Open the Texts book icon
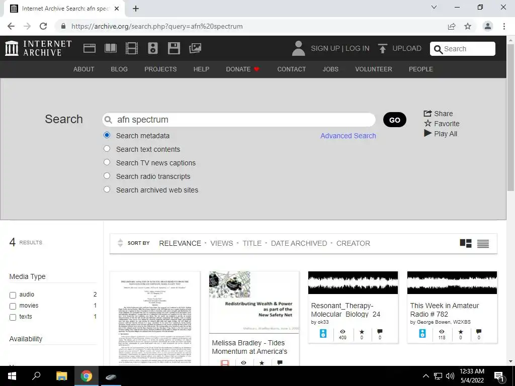Screen dimensions: 515x386 pos(110,48)
